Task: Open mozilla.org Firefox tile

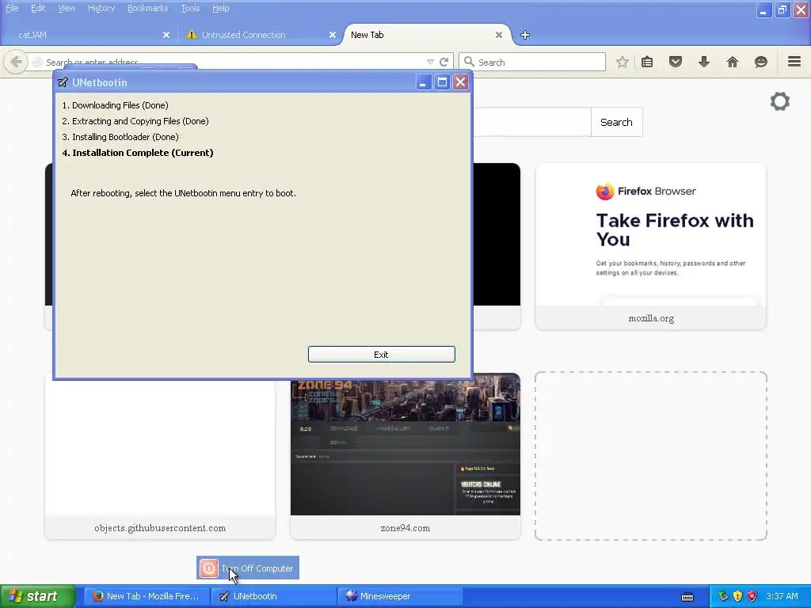Action: tap(651, 246)
